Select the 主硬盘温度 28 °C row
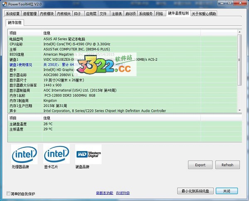The height and width of the screenshot is (201, 249). coord(125,124)
